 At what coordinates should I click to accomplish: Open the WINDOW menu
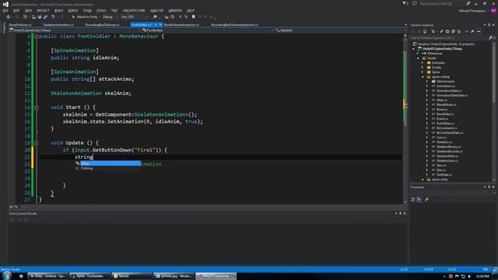[x=175, y=10]
